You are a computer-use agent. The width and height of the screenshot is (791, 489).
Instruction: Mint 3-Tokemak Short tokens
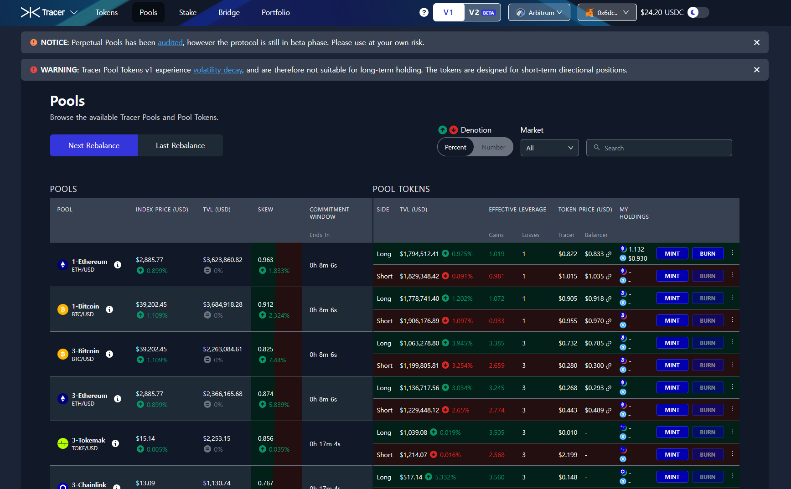click(x=672, y=454)
